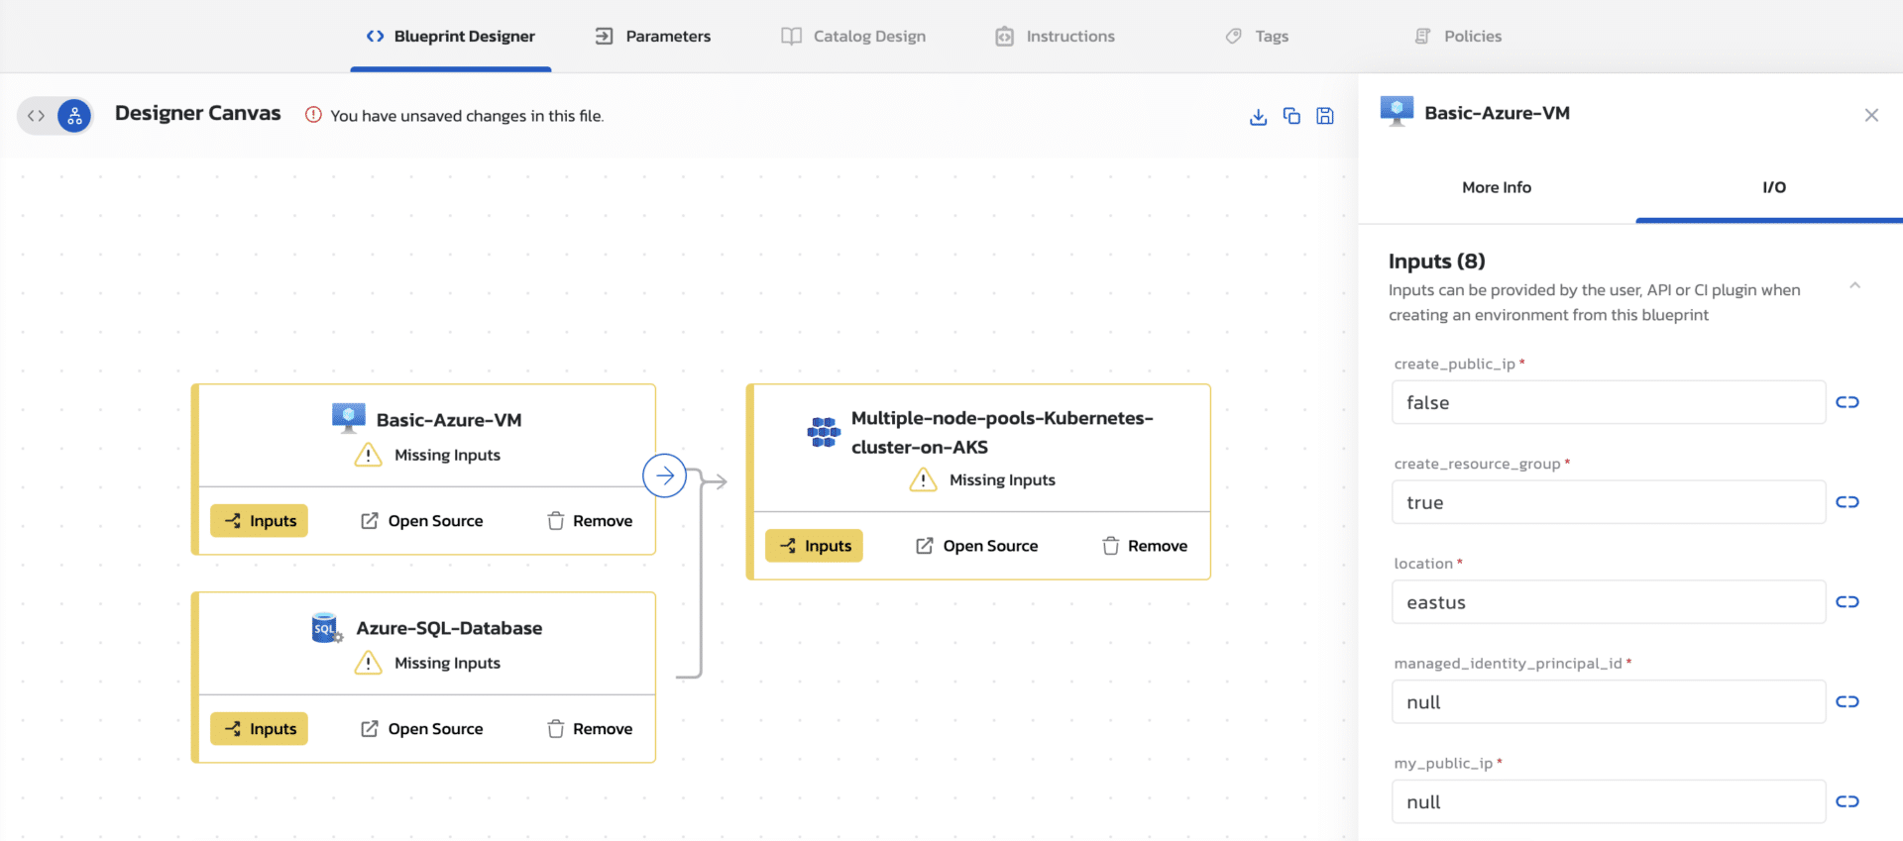Close the Basic-Azure-VM side panel
The image size is (1903, 841).
tap(1871, 115)
